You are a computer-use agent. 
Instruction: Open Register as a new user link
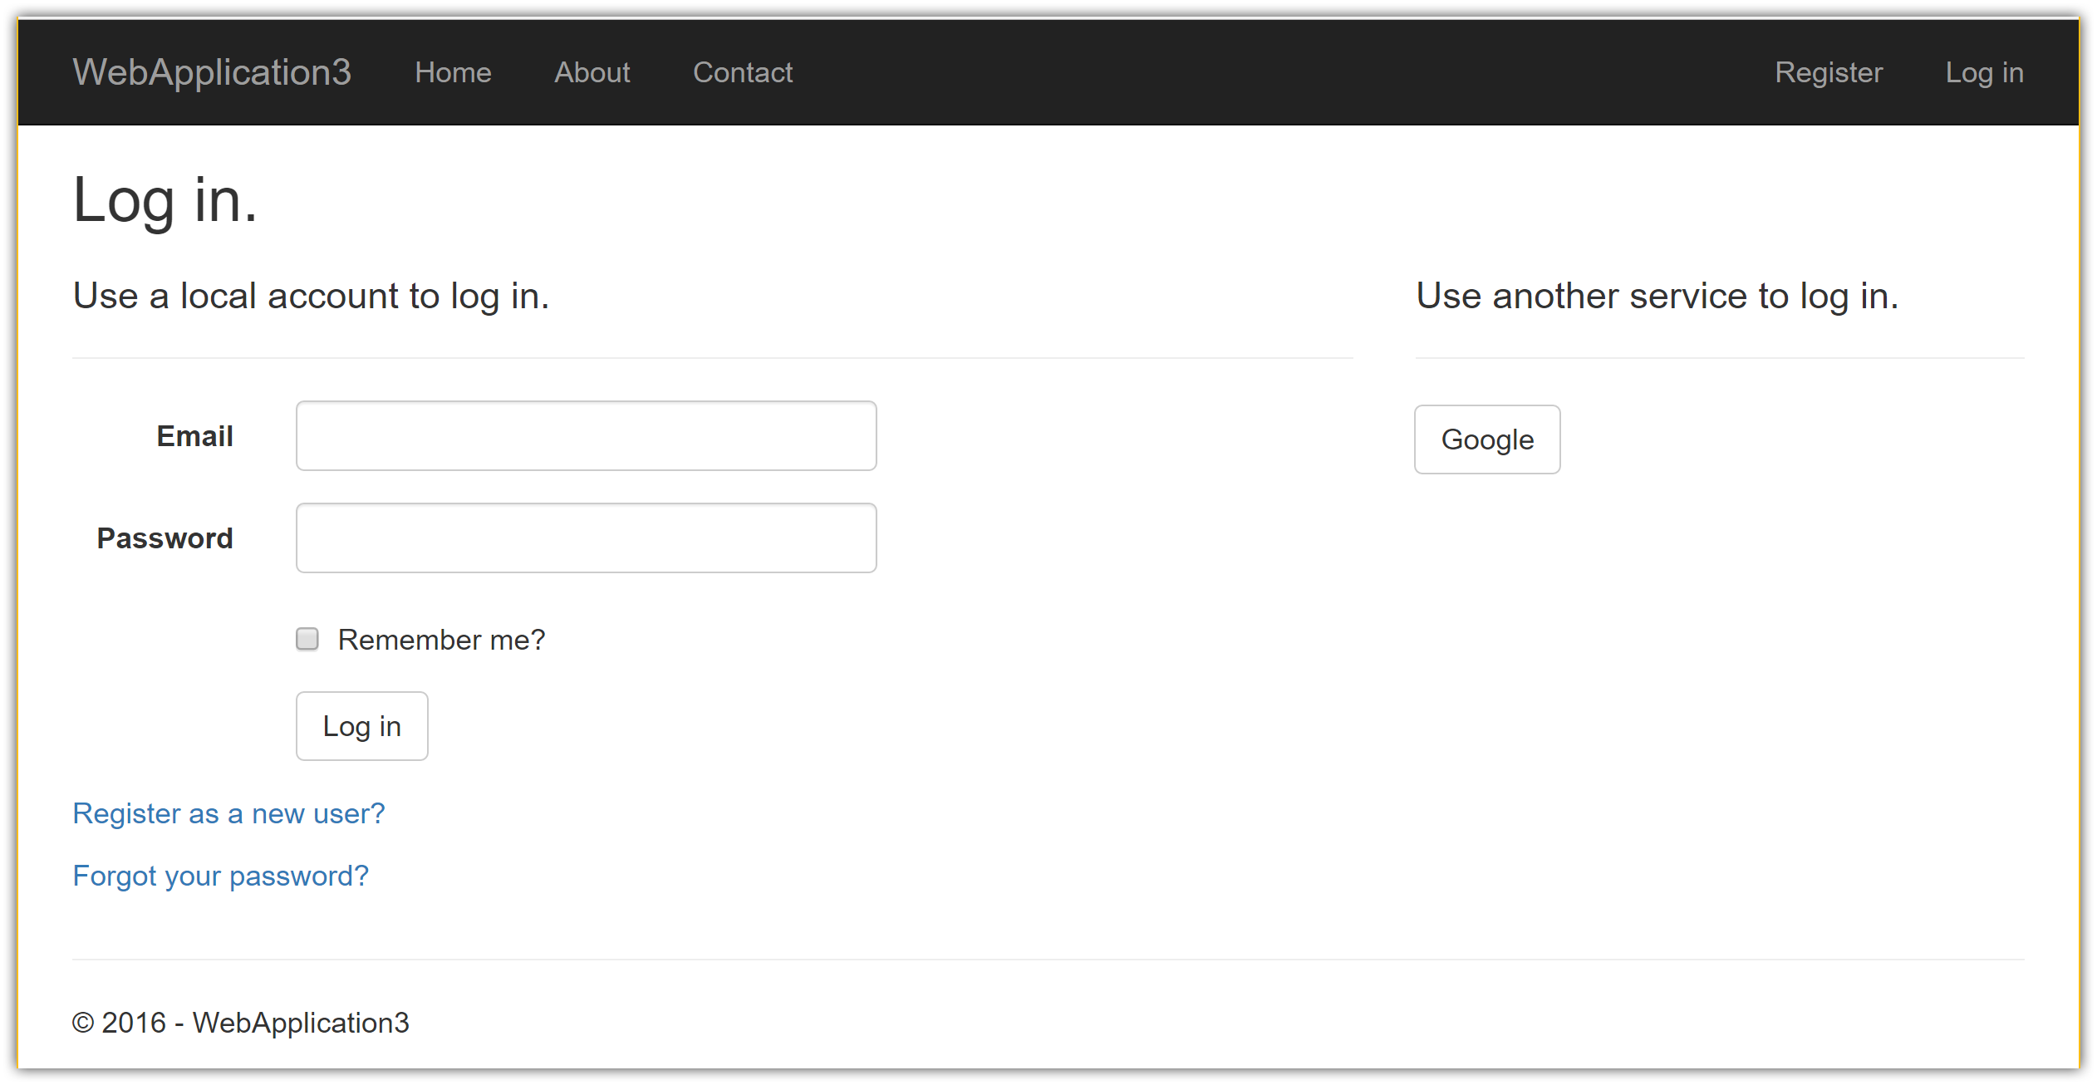click(228, 813)
